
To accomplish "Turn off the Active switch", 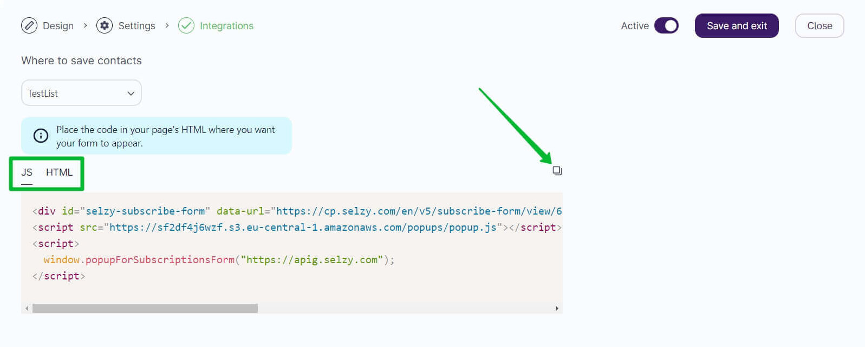I will click(666, 25).
